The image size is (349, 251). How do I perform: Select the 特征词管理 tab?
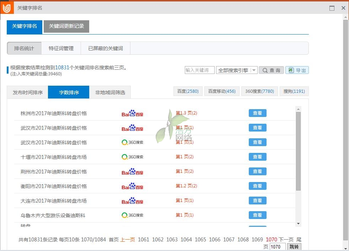[61, 48]
